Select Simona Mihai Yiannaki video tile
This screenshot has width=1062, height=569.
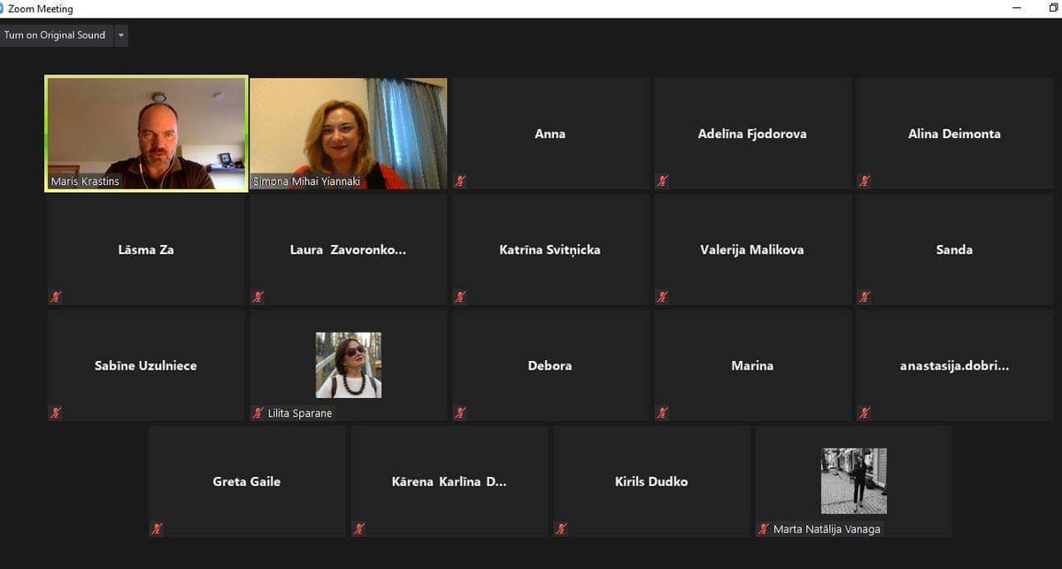pyautogui.click(x=349, y=134)
